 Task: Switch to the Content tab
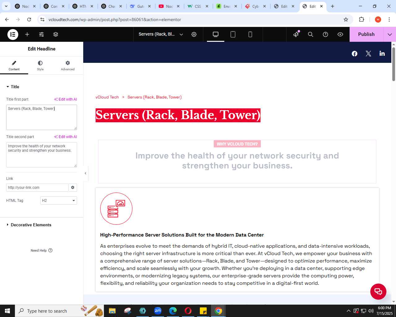point(14,66)
